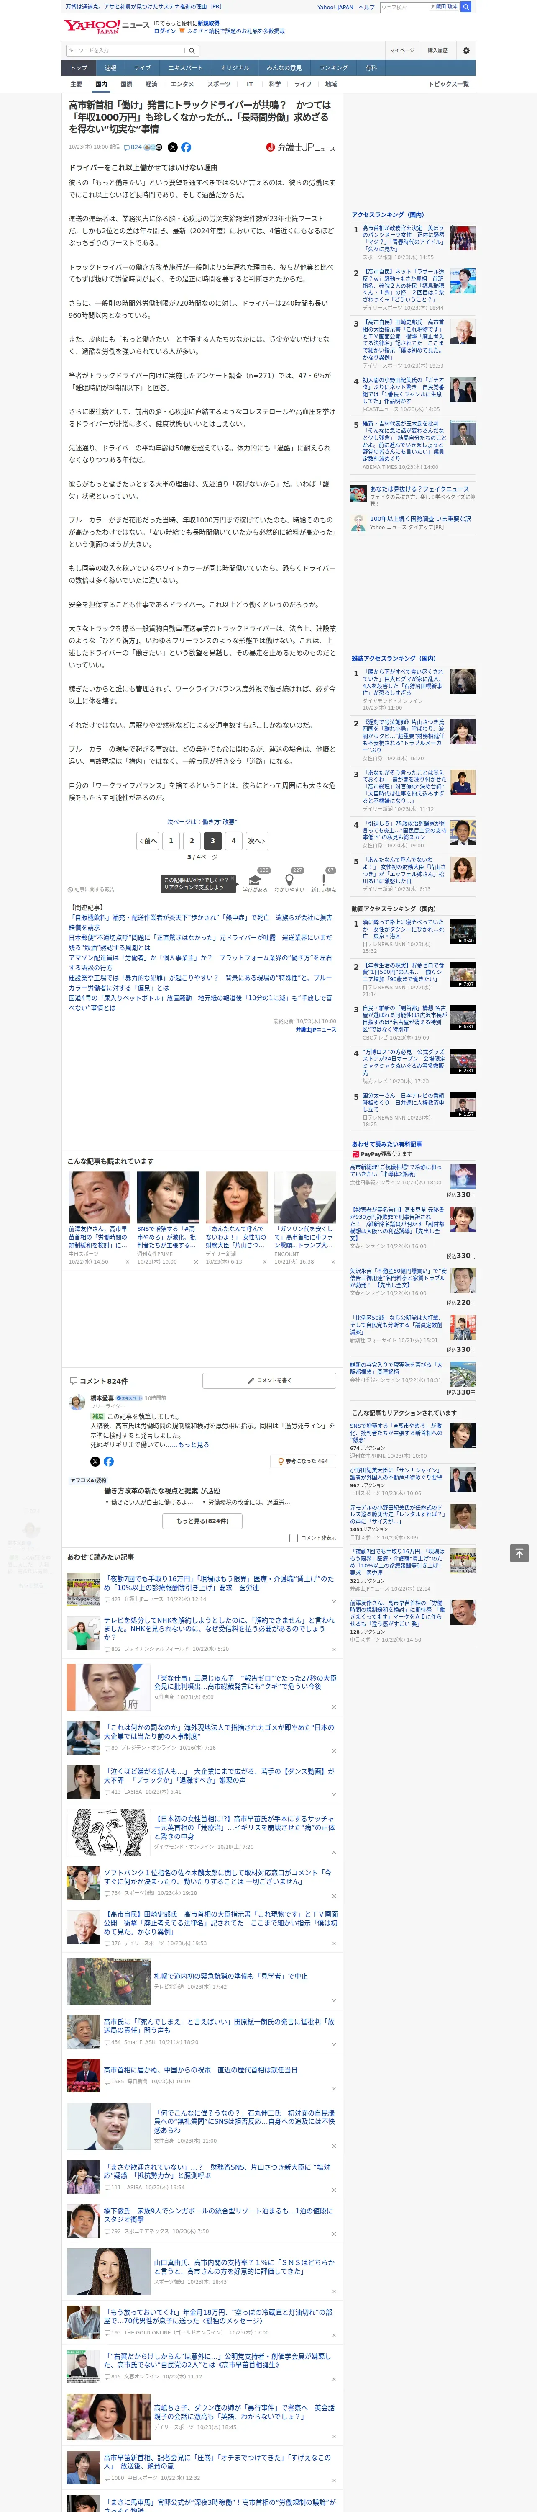Viewport: 537px width, 2512px height.
Task: Click the ログイン link in header
Action: [165, 31]
